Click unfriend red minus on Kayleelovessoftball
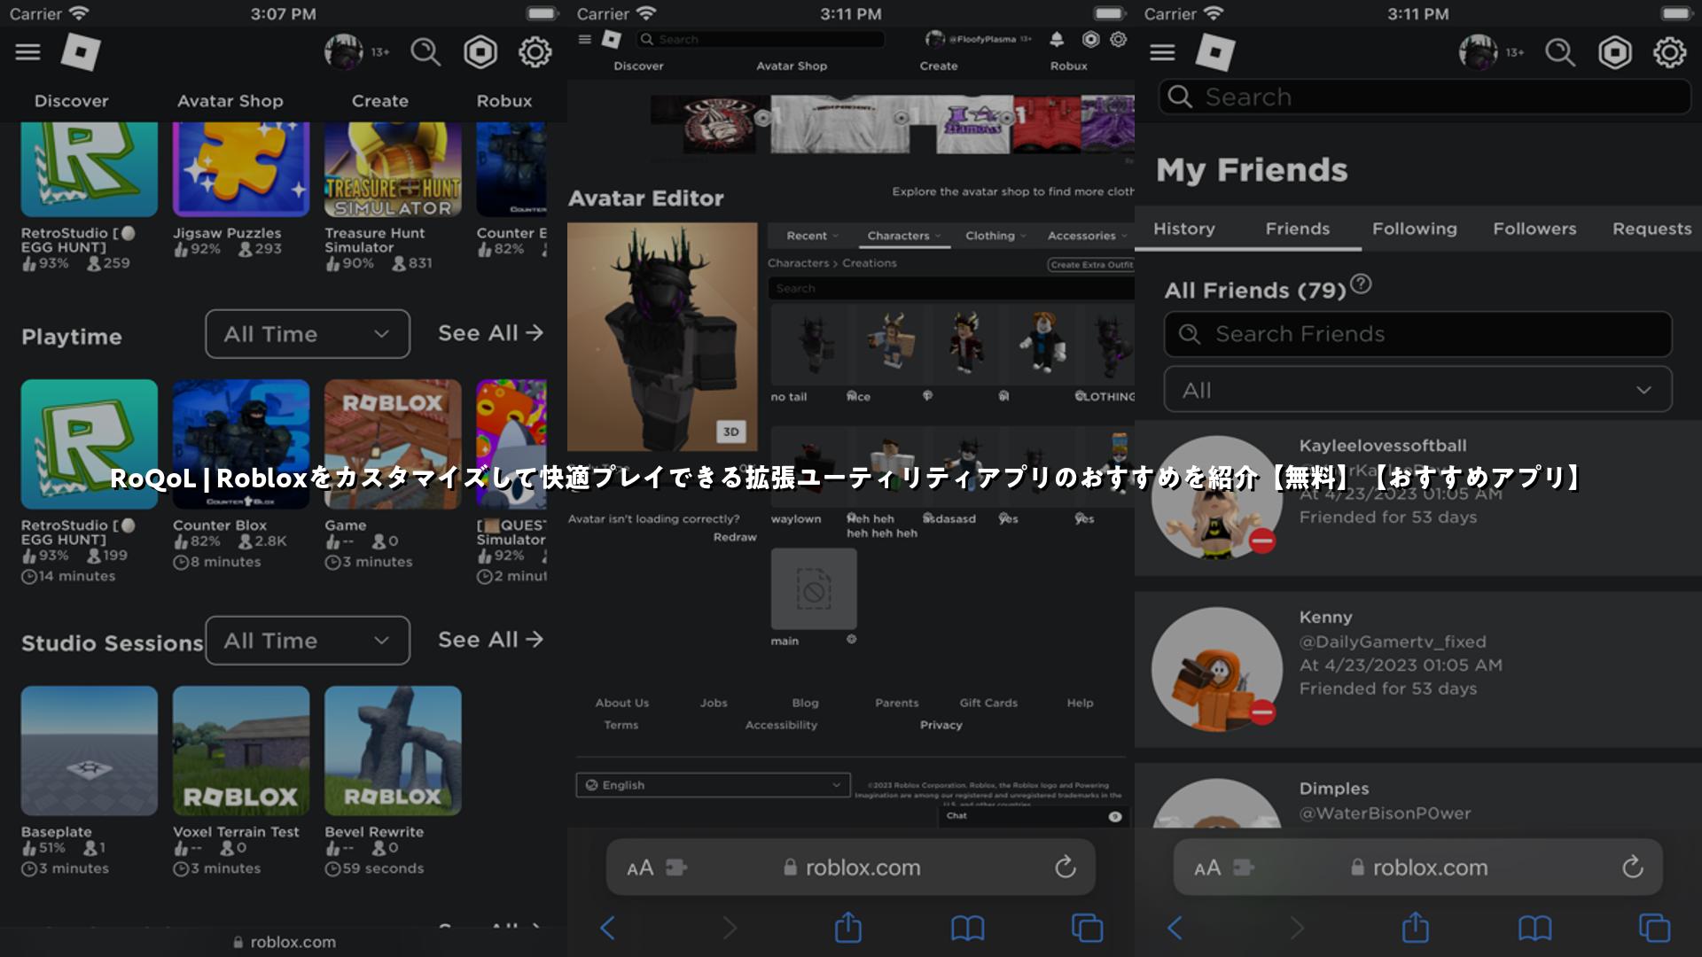 (1262, 540)
